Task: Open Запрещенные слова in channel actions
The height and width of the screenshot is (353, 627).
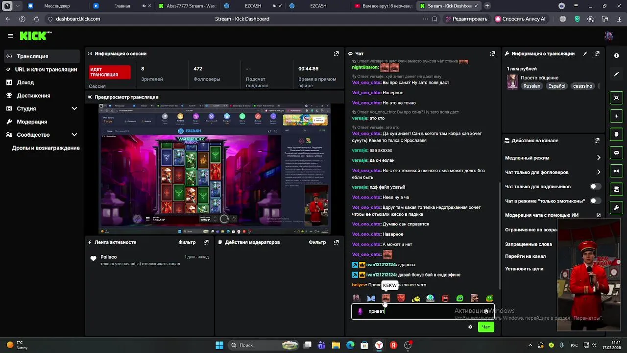Action: pos(529,244)
